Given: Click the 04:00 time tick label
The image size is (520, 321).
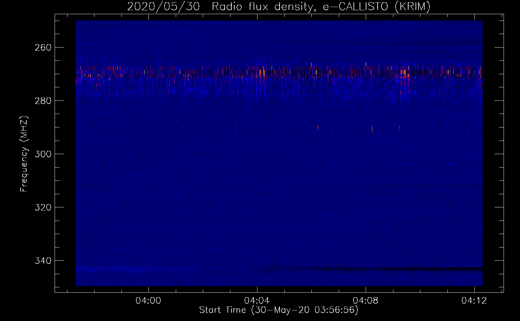Looking at the screenshot, I should (x=148, y=301).
